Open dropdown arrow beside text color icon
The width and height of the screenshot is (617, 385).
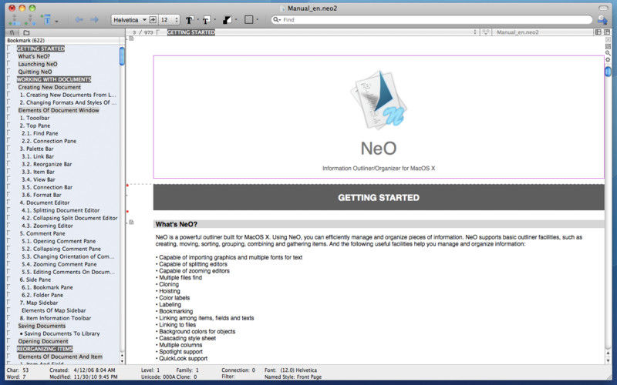(x=197, y=20)
